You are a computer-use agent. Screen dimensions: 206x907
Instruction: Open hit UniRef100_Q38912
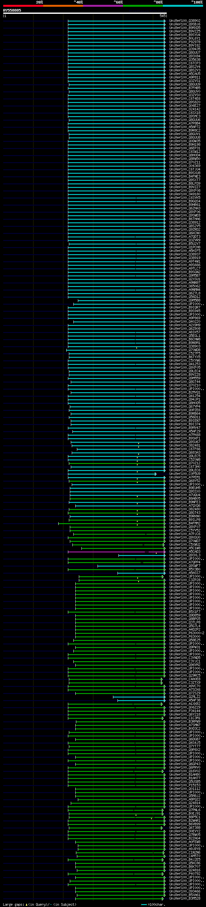click(185, 223)
